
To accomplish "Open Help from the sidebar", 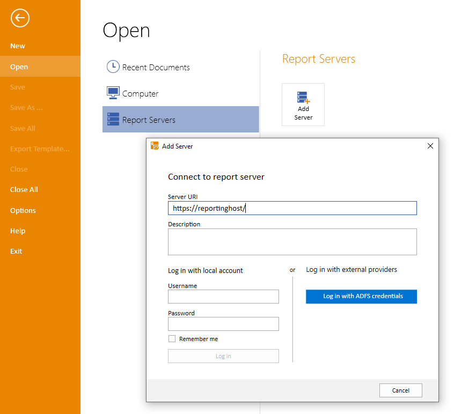I will click(18, 231).
